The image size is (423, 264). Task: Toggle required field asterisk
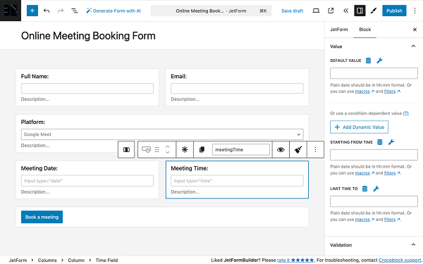[185, 149]
